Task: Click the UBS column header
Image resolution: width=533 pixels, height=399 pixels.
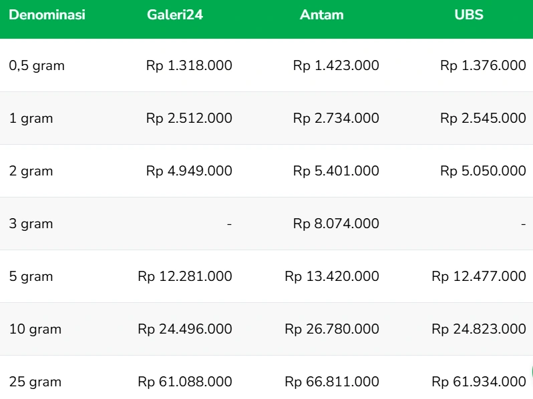Action: pos(469,15)
